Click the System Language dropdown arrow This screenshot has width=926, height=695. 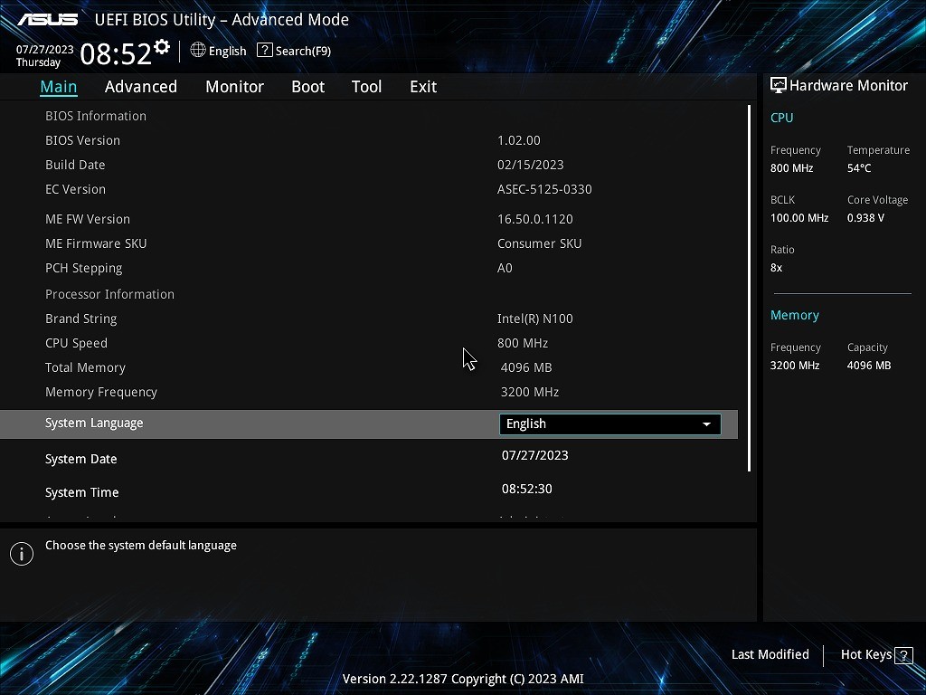pyautogui.click(x=706, y=424)
